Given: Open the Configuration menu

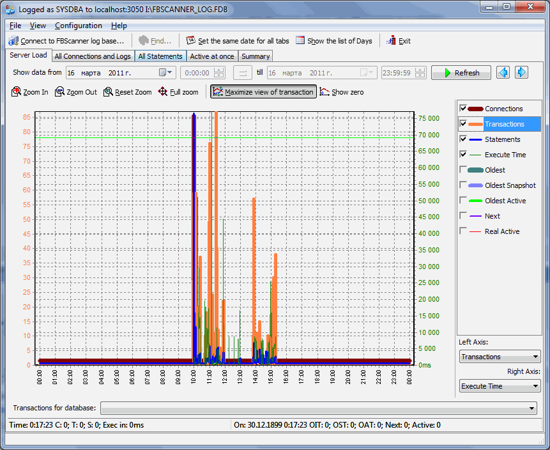Looking at the screenshot, I should tap(78, 26).
